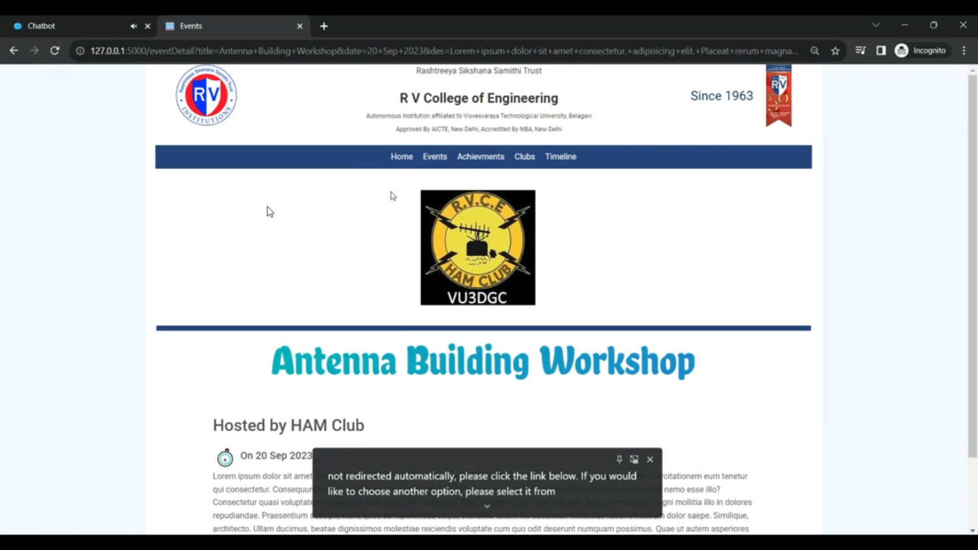Pin the live caption popup

pyautogui.click(x=619, y=459)
